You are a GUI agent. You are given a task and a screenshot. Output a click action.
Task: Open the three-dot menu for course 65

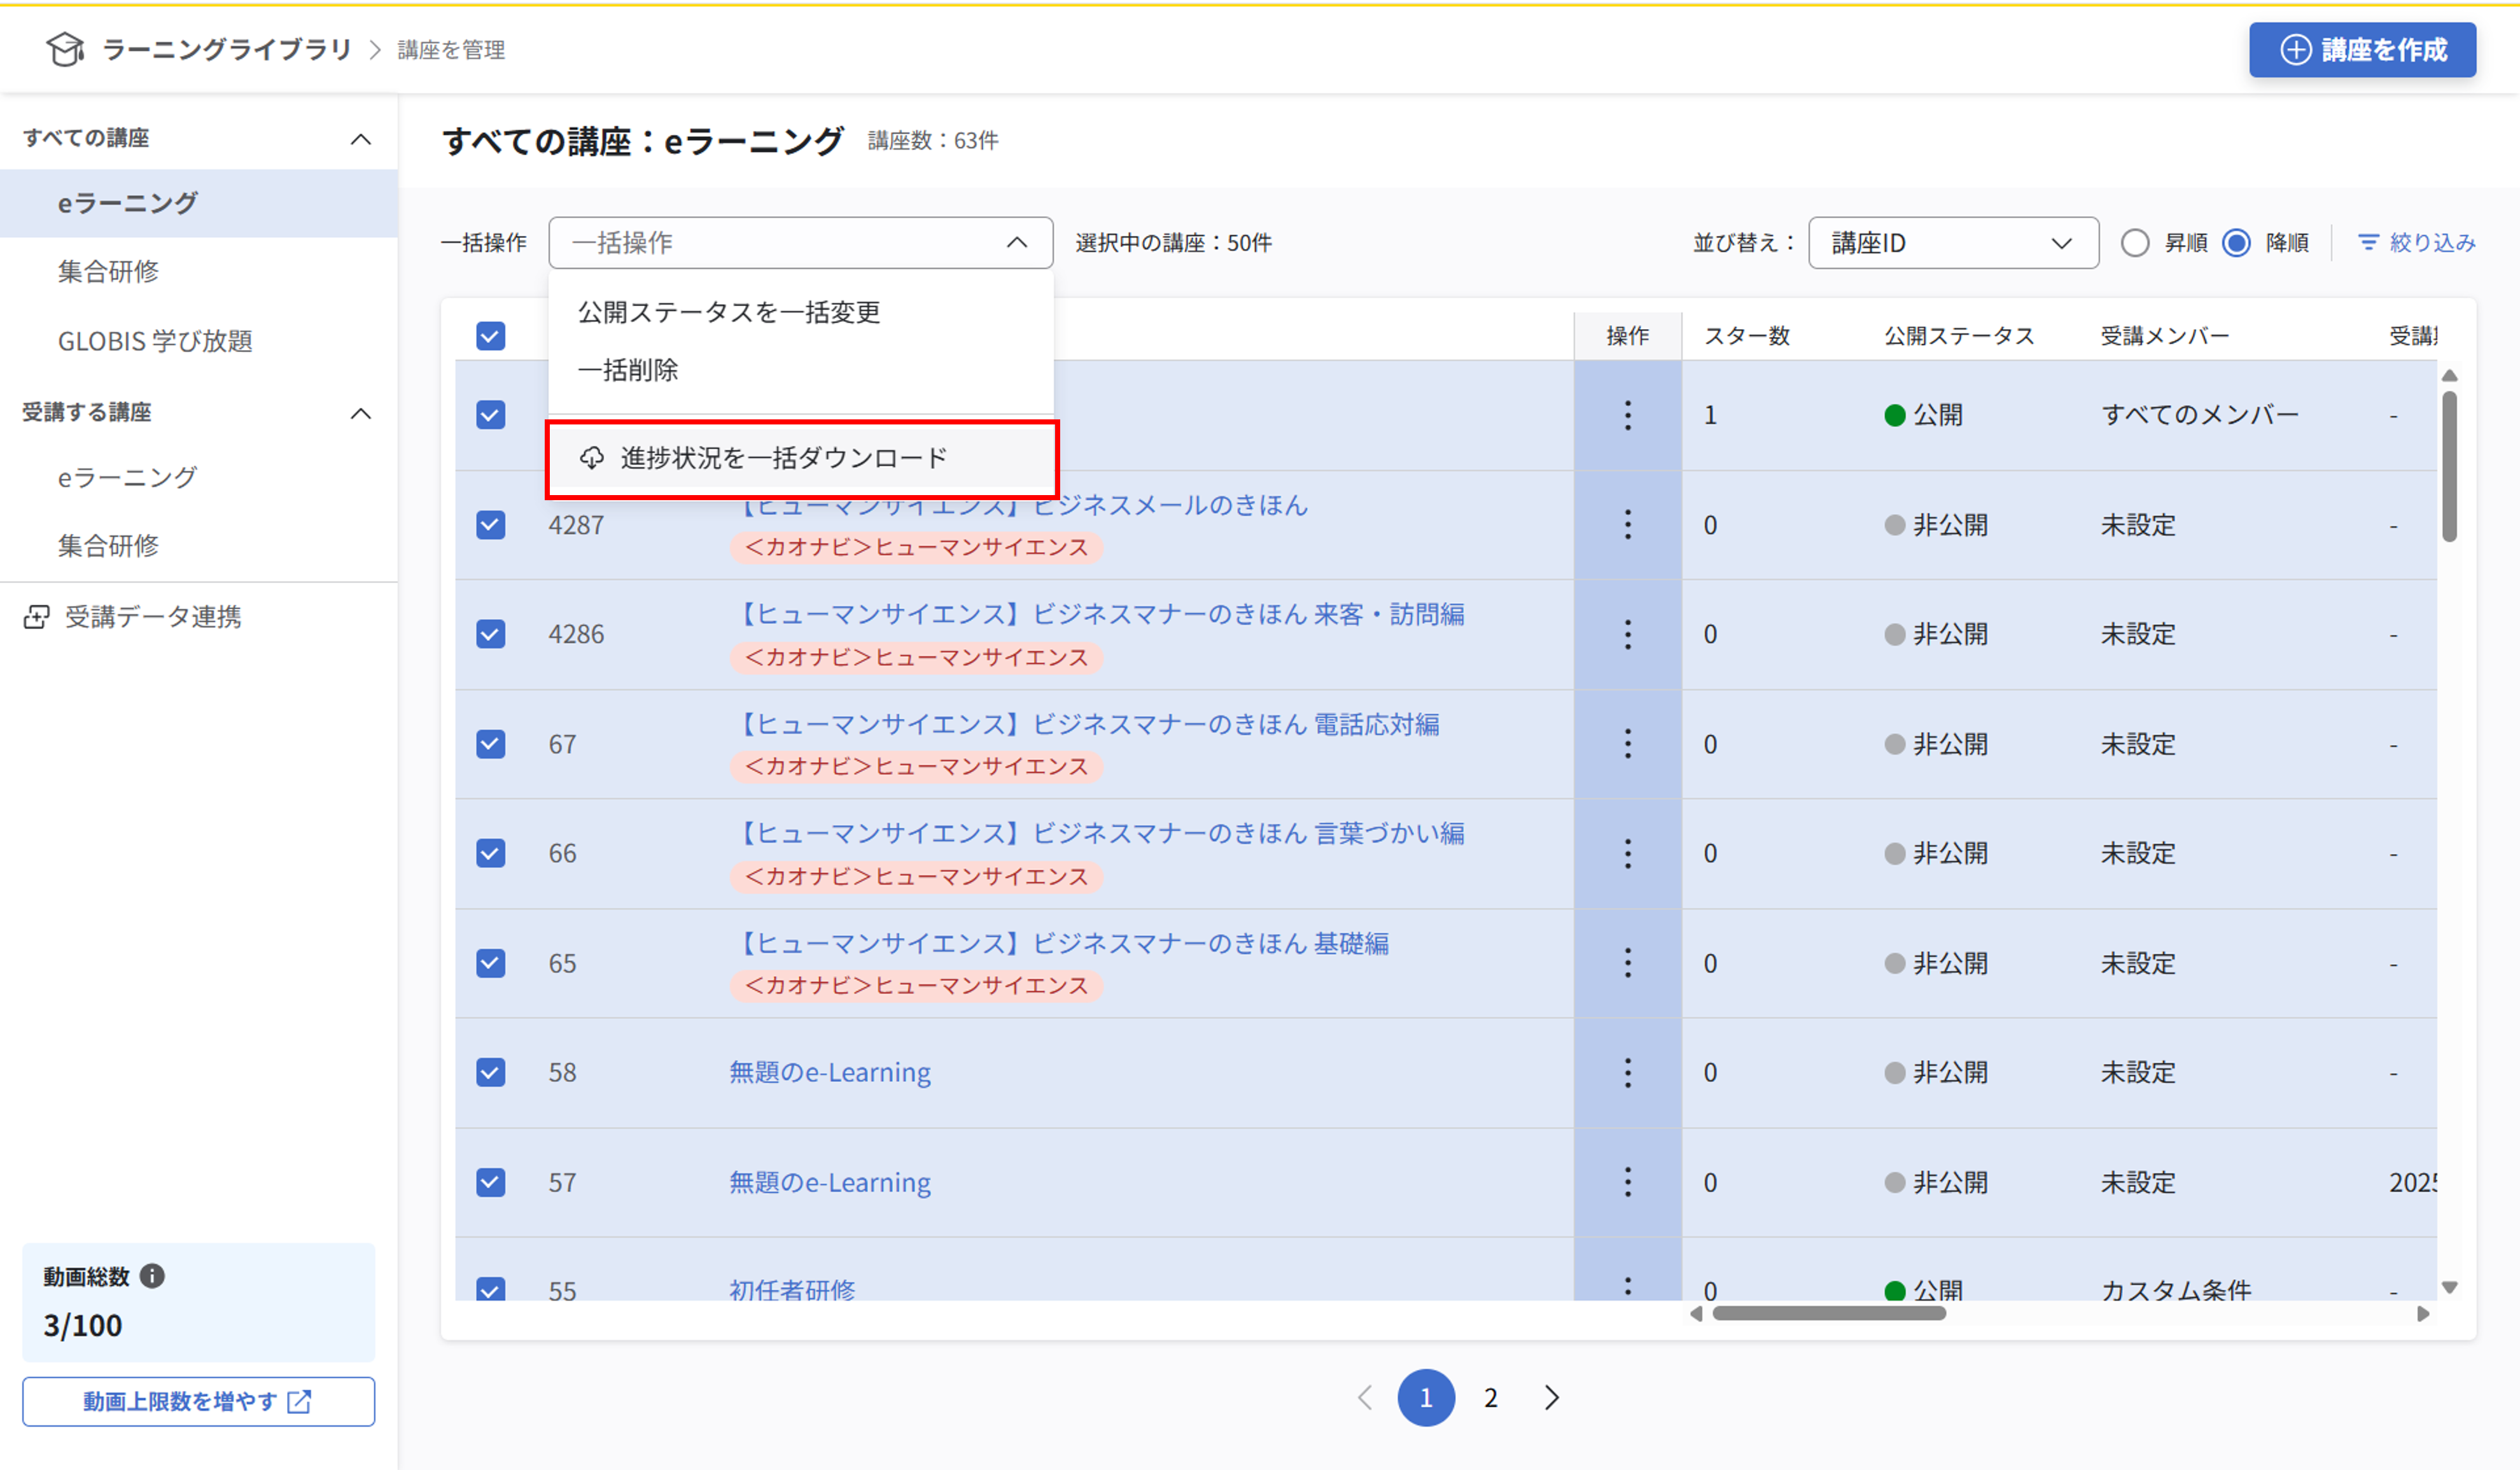[1627, 963]
